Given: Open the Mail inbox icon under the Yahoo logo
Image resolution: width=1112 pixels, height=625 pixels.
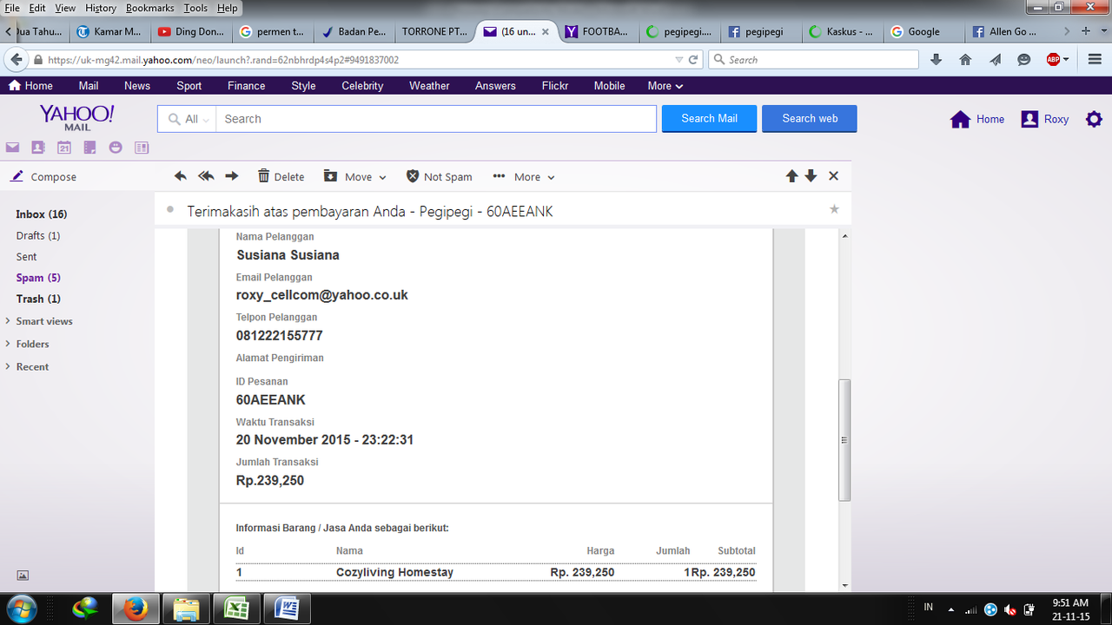Looking at the screenshot, I should click(12, 148).
